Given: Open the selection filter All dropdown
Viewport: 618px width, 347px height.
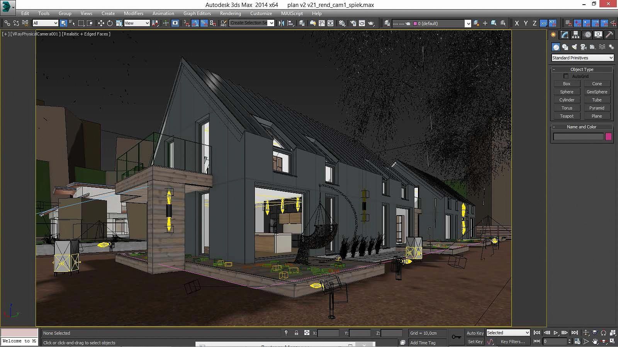Looking at the screenshot, I should [45, 23].
